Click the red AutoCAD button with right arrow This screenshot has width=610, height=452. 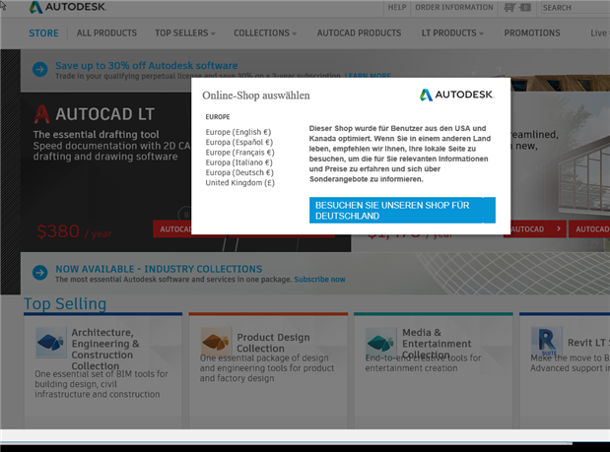point(536,228)
